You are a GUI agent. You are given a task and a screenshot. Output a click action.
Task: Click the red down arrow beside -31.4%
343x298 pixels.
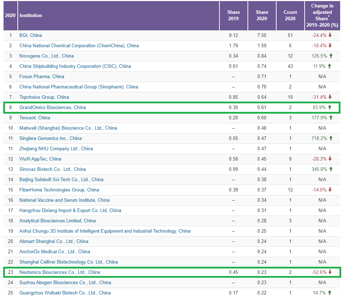330,97
